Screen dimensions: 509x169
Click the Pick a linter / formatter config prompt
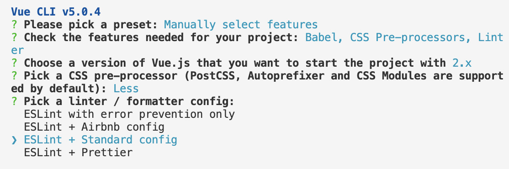point(129,101)
